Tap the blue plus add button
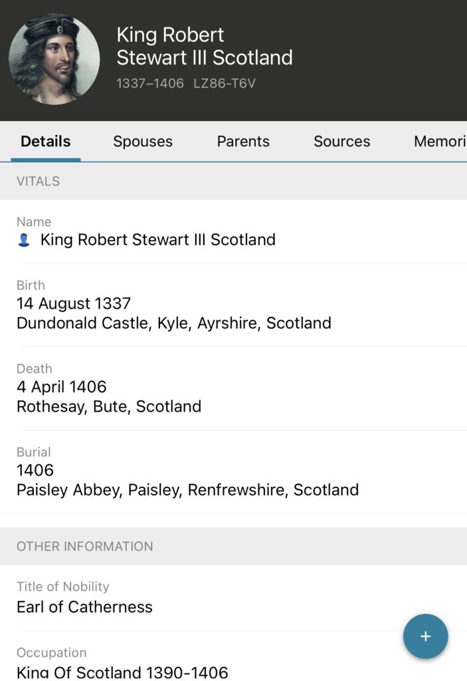 (425, 636)
